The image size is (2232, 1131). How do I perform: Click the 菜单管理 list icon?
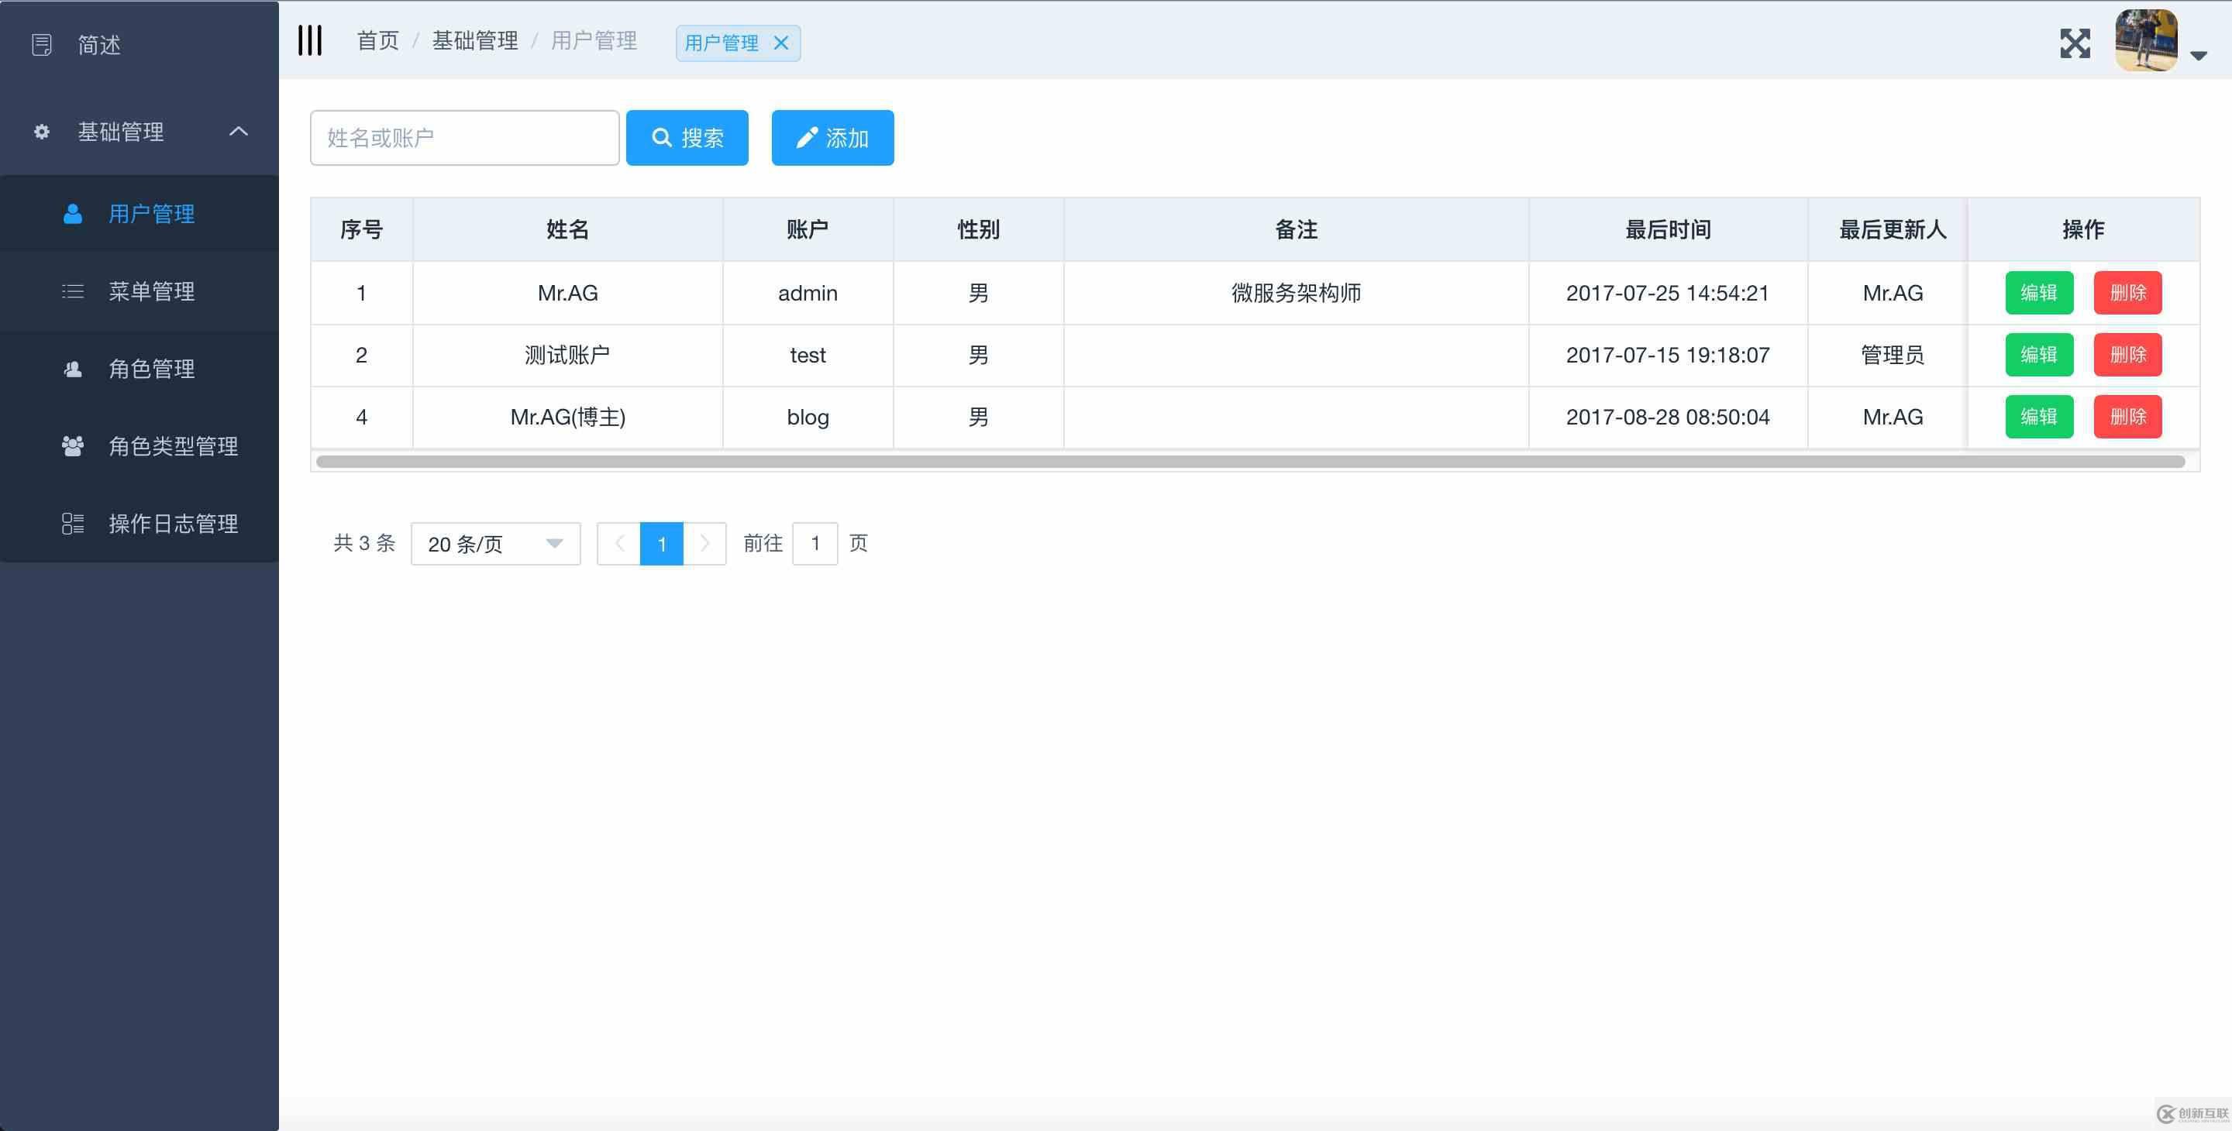click(x=73, y=291)
